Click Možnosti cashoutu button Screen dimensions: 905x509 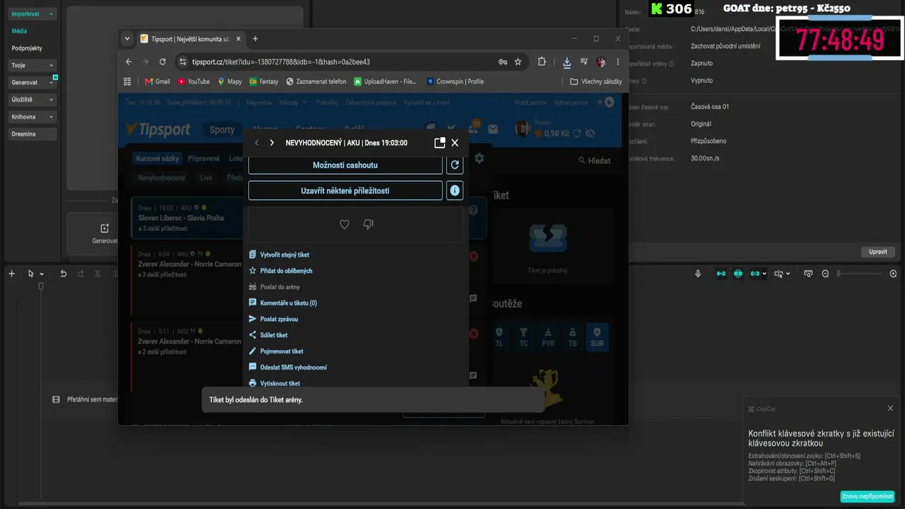click(x=345, y=165)
